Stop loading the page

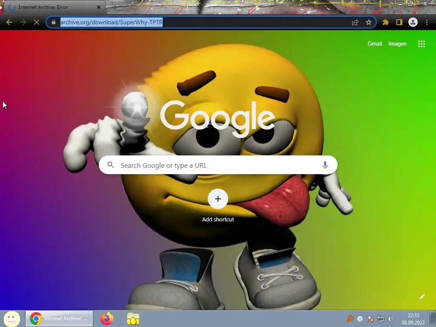37,22
